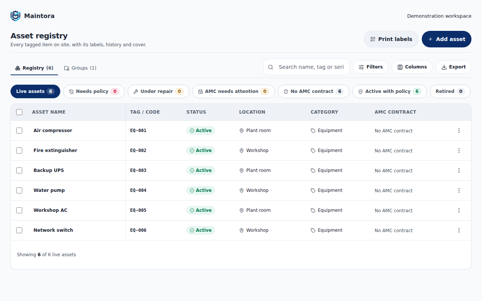Viewport: 482px width, 301px height.
Task: Select the Retired filter chip
Action: pyautogui.click(x=450, y=91)
